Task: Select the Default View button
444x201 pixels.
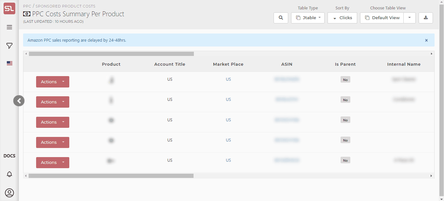Action: [x=382, y=18]
